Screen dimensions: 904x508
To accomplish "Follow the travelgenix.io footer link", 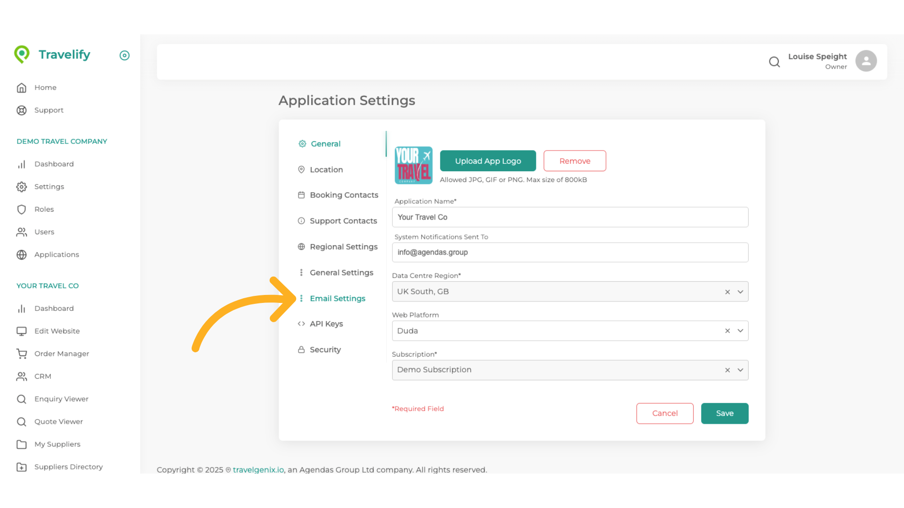I will tap(258, 469).
